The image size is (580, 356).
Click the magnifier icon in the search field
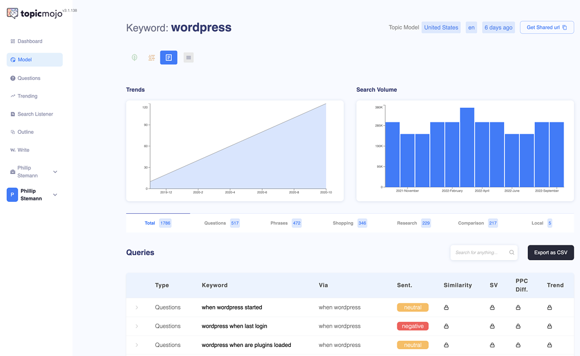point(511,252)
